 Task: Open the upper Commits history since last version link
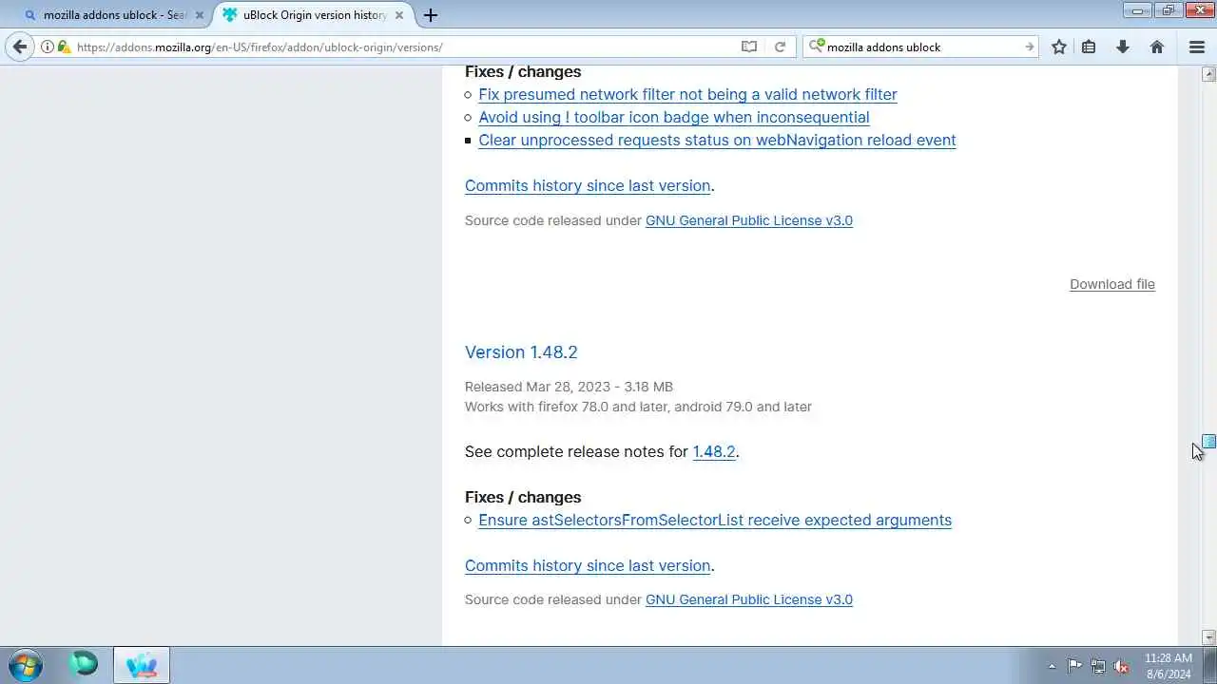(x=588, y=185)
